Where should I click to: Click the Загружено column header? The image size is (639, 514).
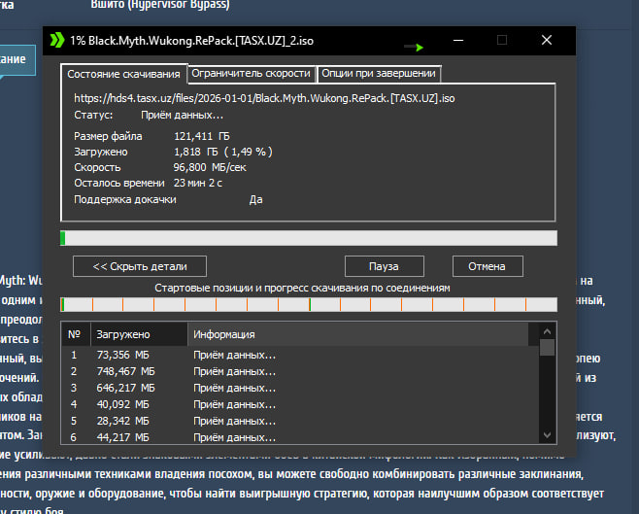pos(136,334)
